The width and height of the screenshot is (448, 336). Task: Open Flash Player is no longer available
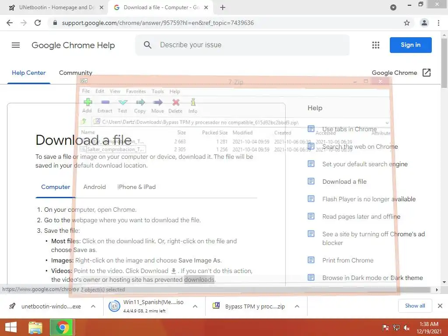pos(369,199)
